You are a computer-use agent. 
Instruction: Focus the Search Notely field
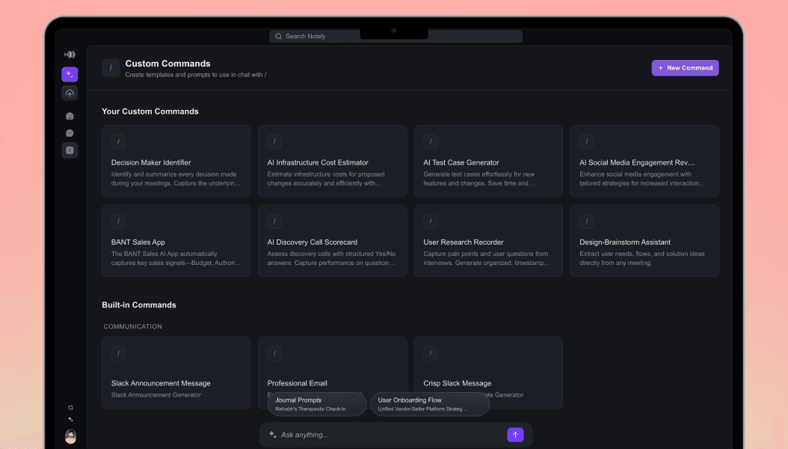coord(395,36)
